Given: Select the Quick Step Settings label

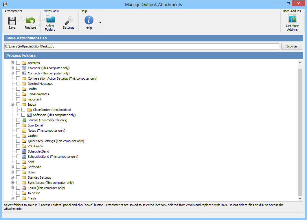Looking at the screenshot, I should [56, 141].
